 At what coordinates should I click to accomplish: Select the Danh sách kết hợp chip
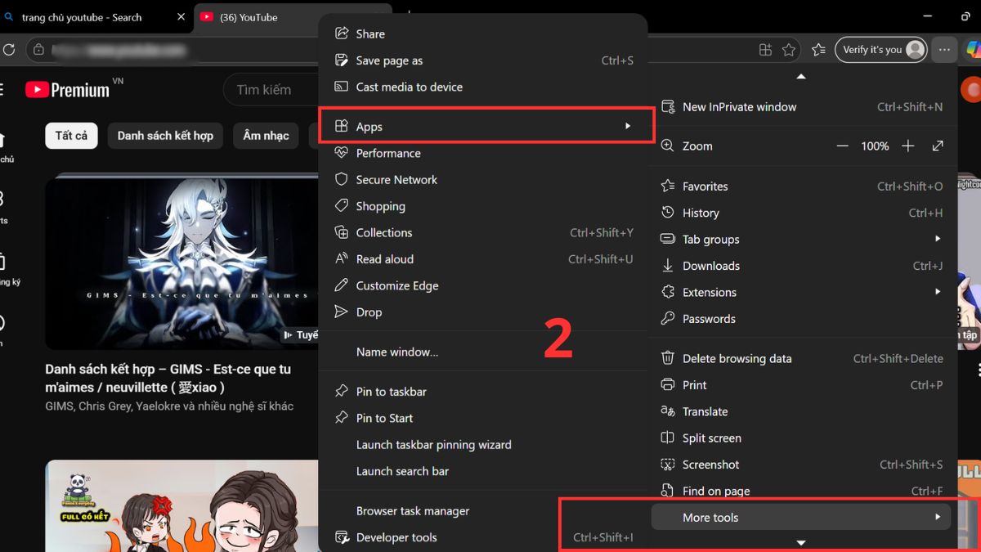point(165,136)
